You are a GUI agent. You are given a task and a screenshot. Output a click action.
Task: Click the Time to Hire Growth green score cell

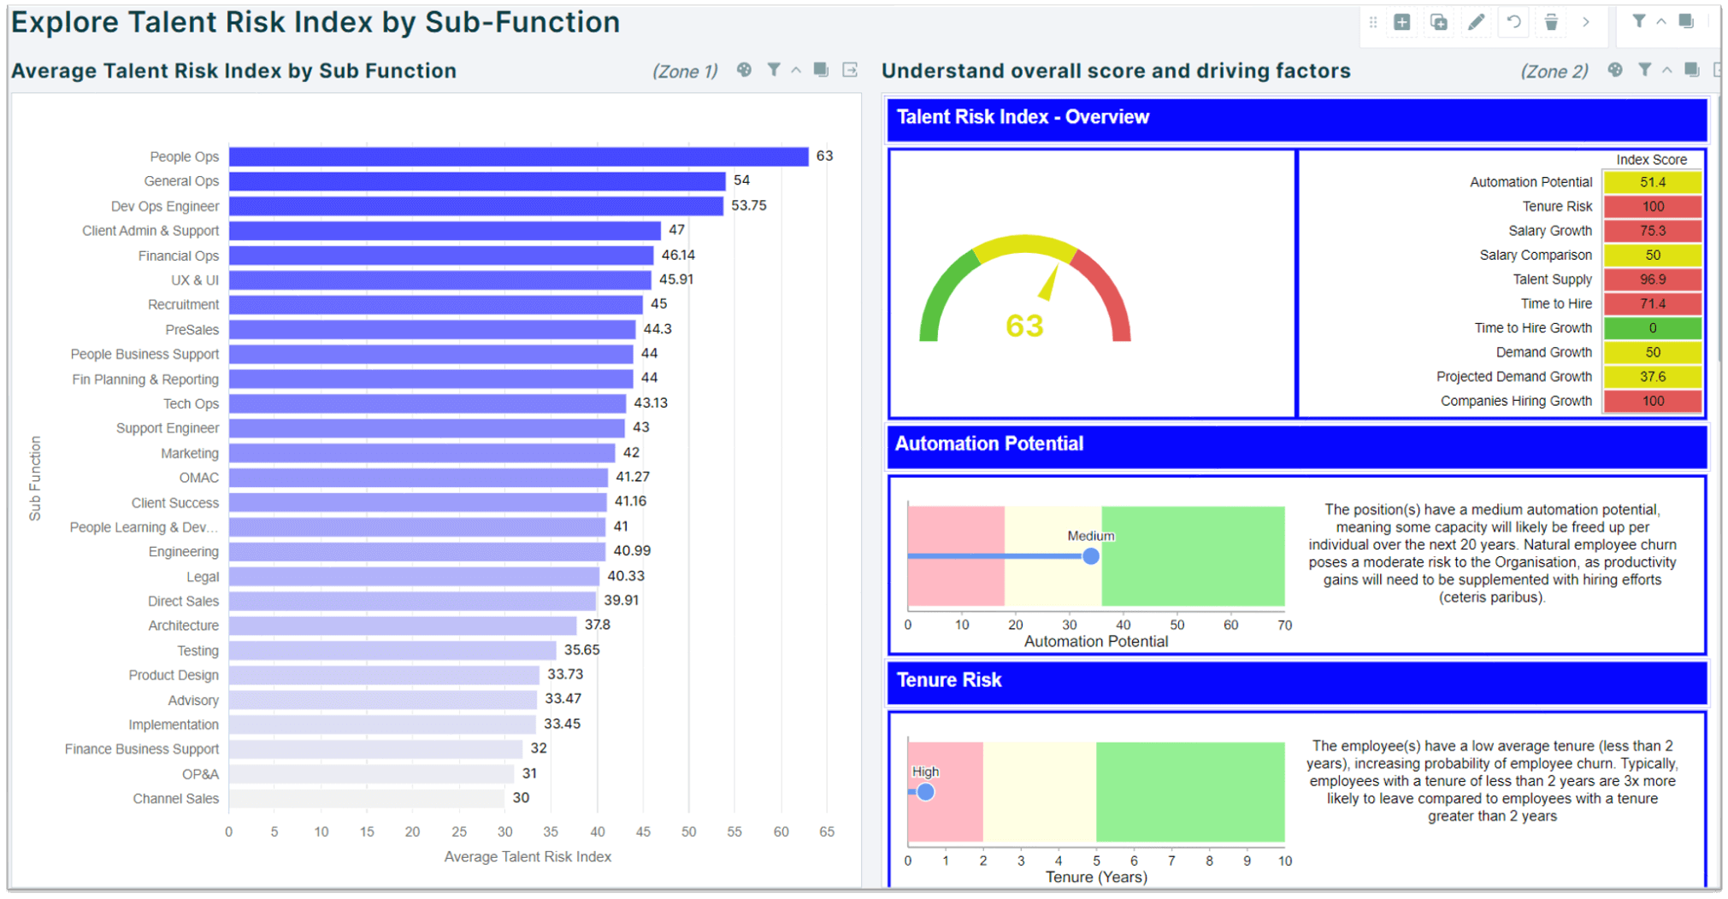point(1652,328)
